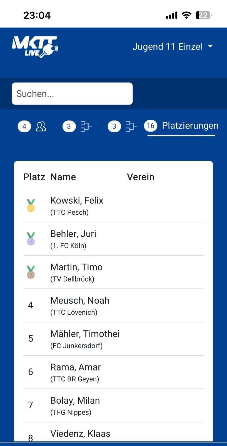Screen dimensions: 227x446
Task: Tap the battery indicator showing 22
Action: [203, 15]
